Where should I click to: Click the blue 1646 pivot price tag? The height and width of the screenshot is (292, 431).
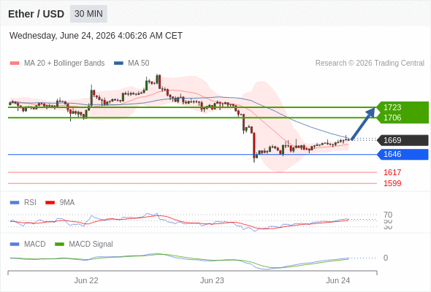point(403,154)
